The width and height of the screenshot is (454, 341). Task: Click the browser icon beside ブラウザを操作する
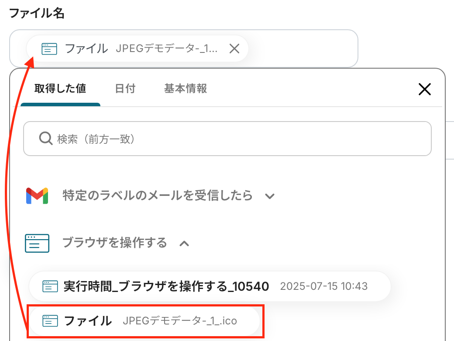coord(37,243)
